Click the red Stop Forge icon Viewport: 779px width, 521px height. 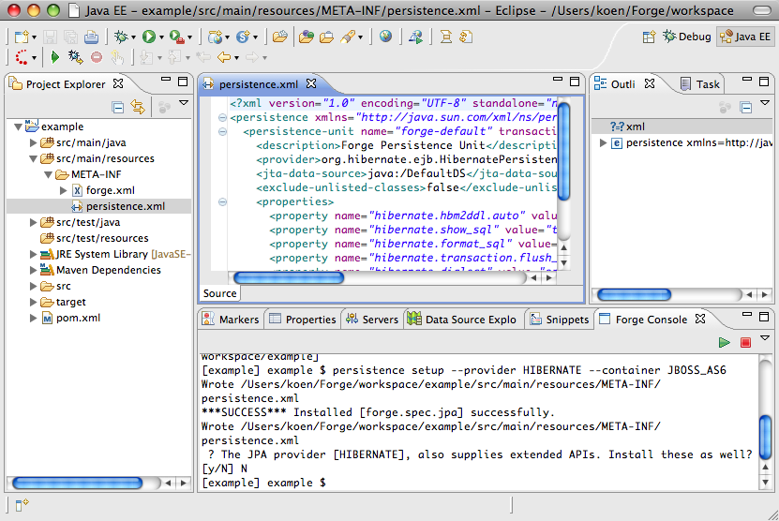(x=745, y=342)
